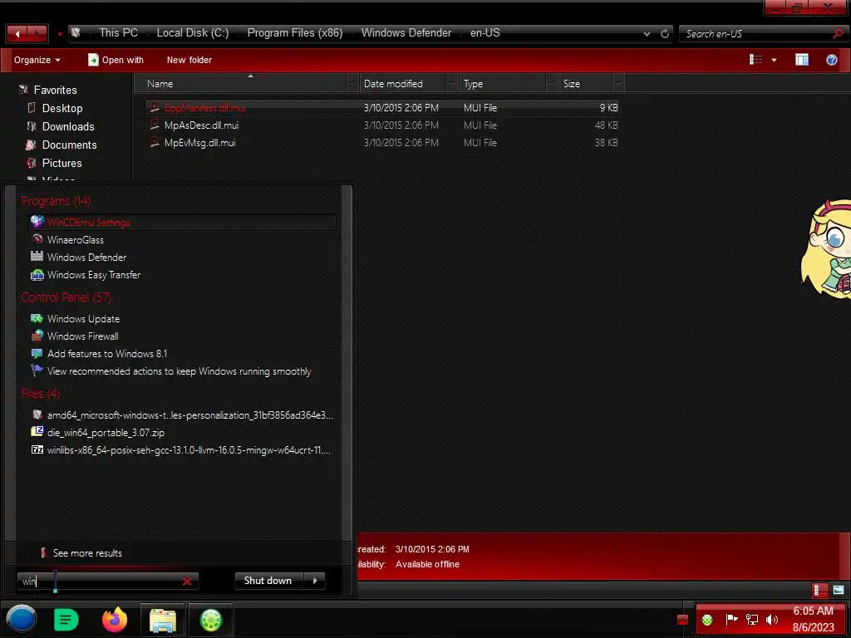
Task: Open Windows Update from search results
Action: pos(182,319)
